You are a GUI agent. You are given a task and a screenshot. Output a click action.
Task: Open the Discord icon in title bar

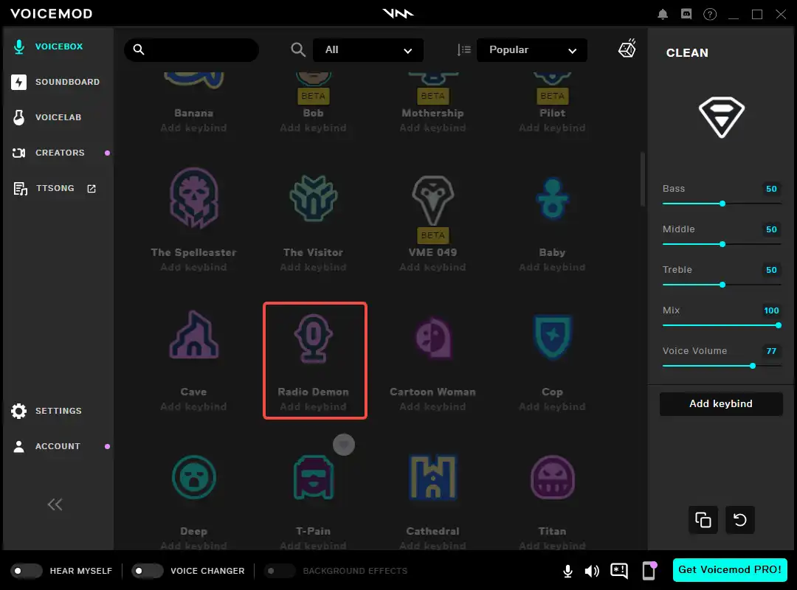686,14
